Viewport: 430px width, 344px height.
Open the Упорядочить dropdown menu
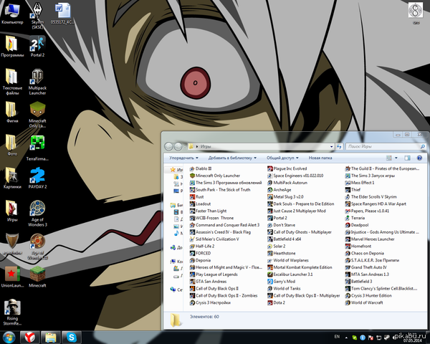click(x=183, y=157)
